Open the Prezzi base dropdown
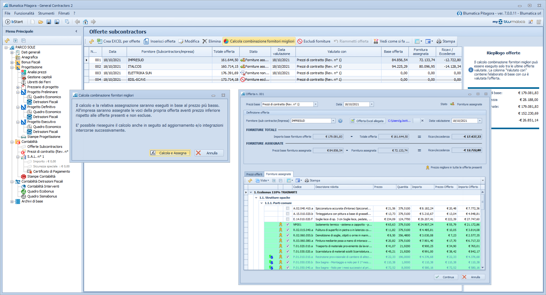 tap(316, 104)
